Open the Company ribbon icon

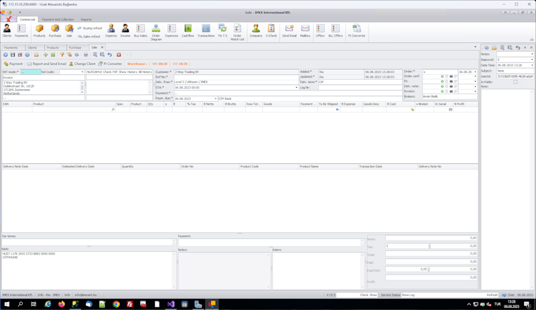pos(256,31)
